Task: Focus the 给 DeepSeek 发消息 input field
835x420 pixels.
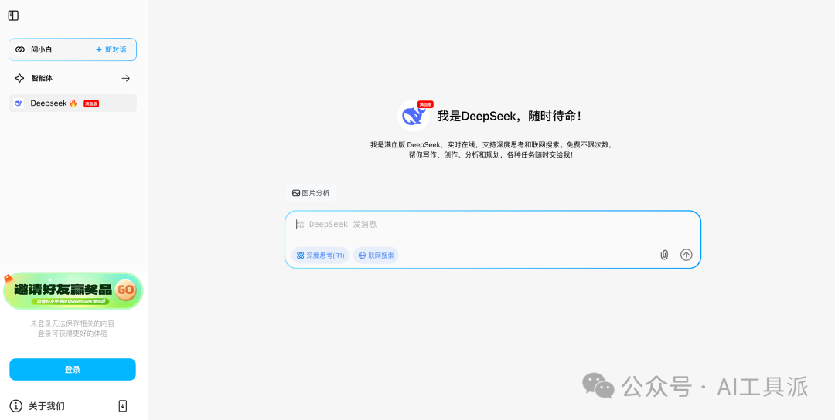Action: [492, 225]
